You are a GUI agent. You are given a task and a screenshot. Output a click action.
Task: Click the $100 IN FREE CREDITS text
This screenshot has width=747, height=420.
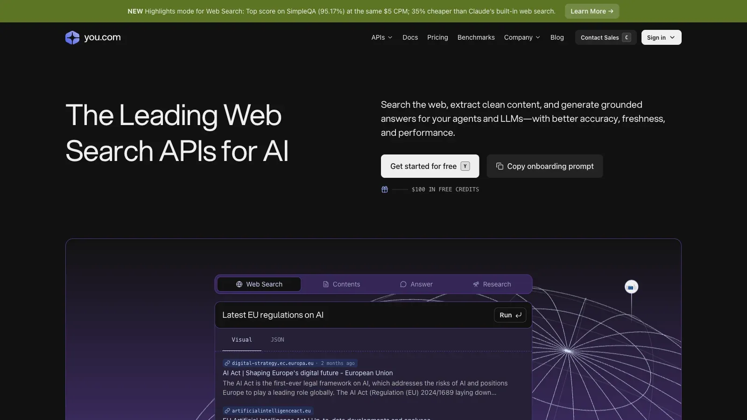tap(445, 189)
